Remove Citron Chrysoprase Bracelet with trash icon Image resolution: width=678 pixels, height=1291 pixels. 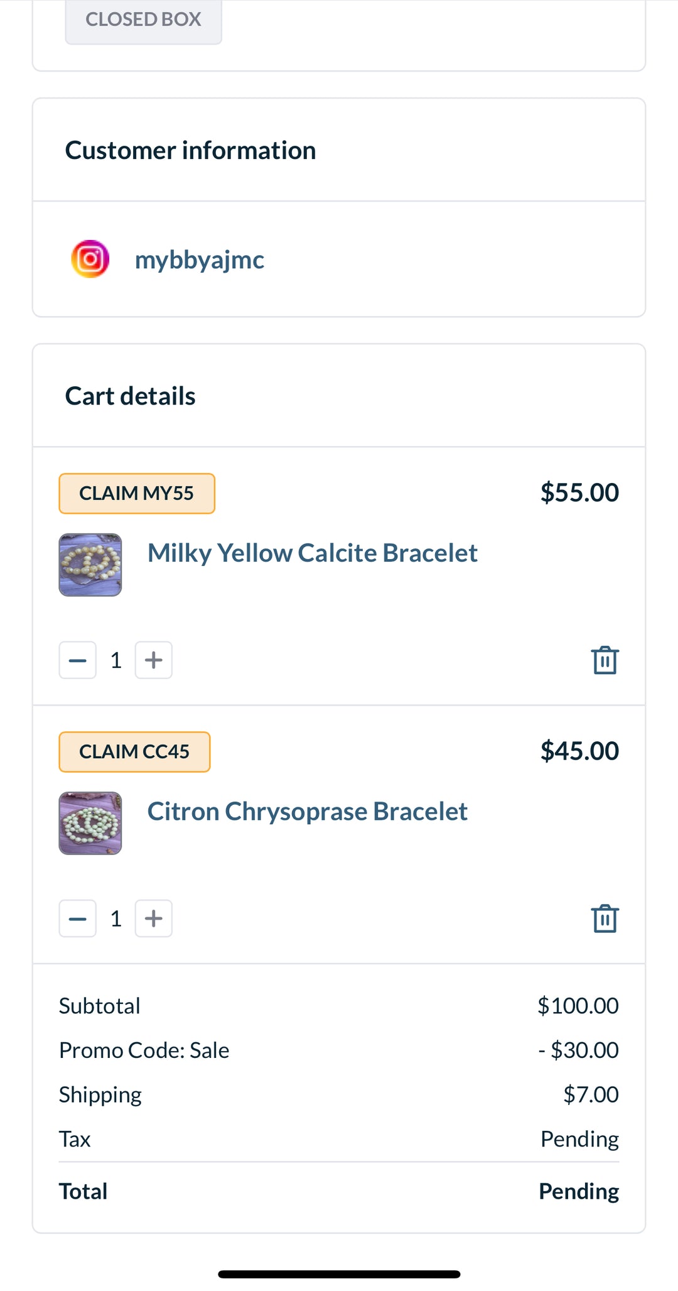[605, 918]
